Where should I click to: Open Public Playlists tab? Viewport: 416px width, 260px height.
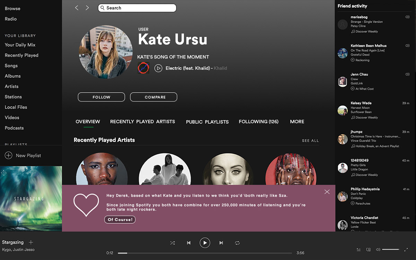pyautogui.click(x=207, y=122)
